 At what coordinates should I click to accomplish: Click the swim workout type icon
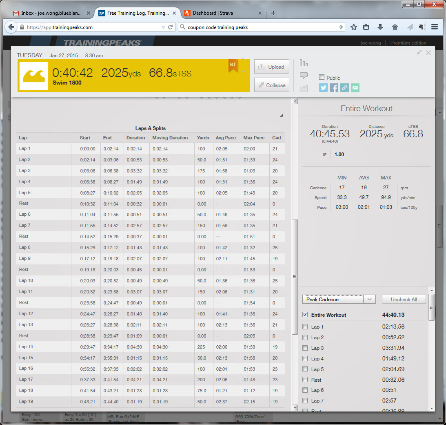tap(34, 76)
